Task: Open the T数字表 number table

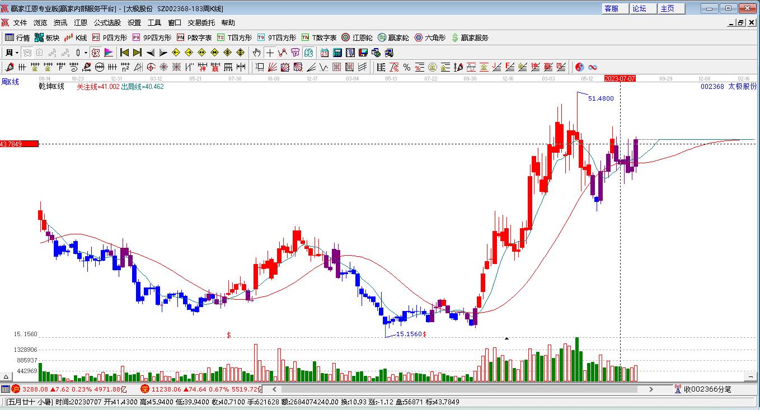Action: click(319, 37)
